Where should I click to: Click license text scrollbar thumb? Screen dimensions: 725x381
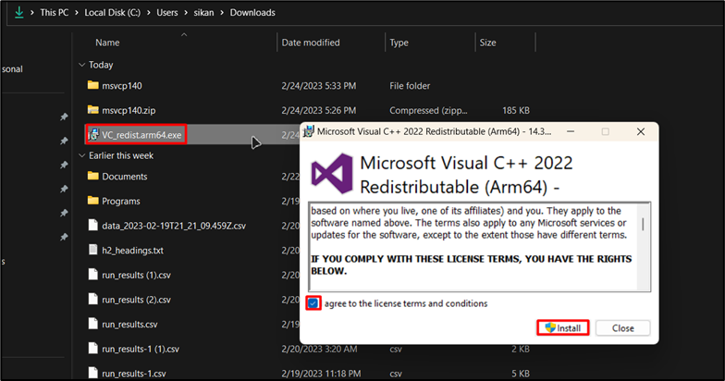[643, 224]
